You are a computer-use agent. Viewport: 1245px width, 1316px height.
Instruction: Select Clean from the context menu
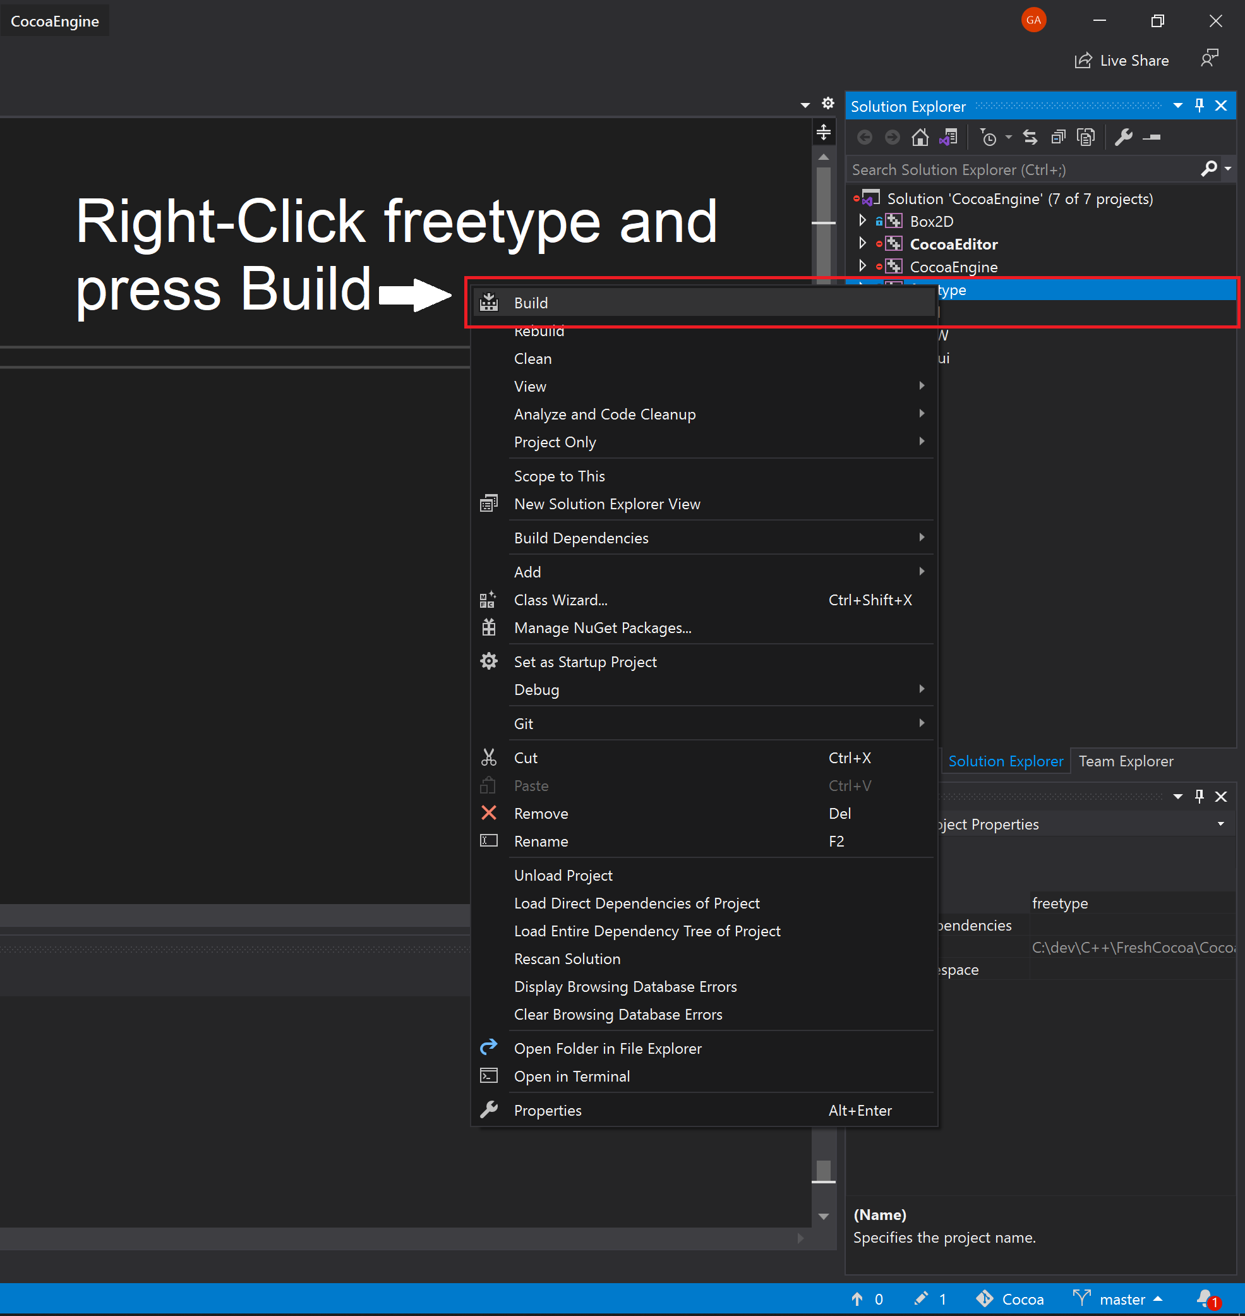coord(703,358)
